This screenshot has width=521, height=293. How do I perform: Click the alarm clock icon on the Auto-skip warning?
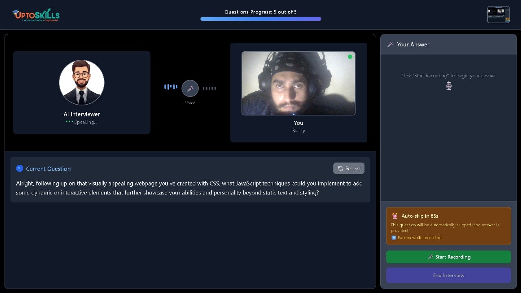[x=394, y=216]
